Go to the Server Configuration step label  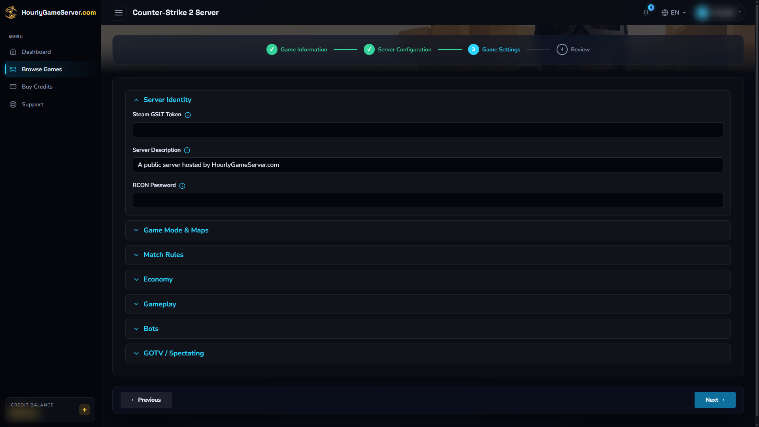point(405,49)
